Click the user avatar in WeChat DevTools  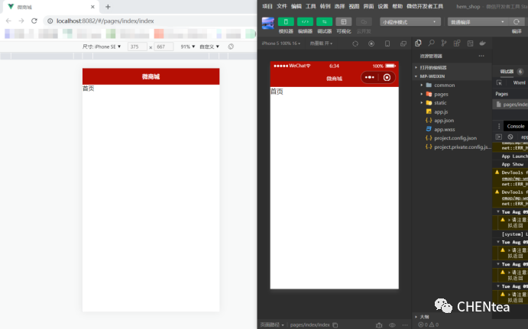pyautogui.click(x=268, y=23)
